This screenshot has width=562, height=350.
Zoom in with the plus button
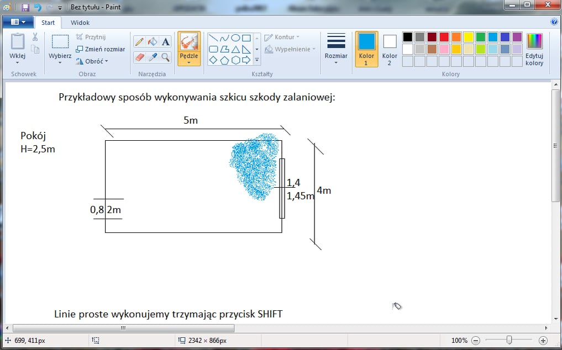pos(543,340)
